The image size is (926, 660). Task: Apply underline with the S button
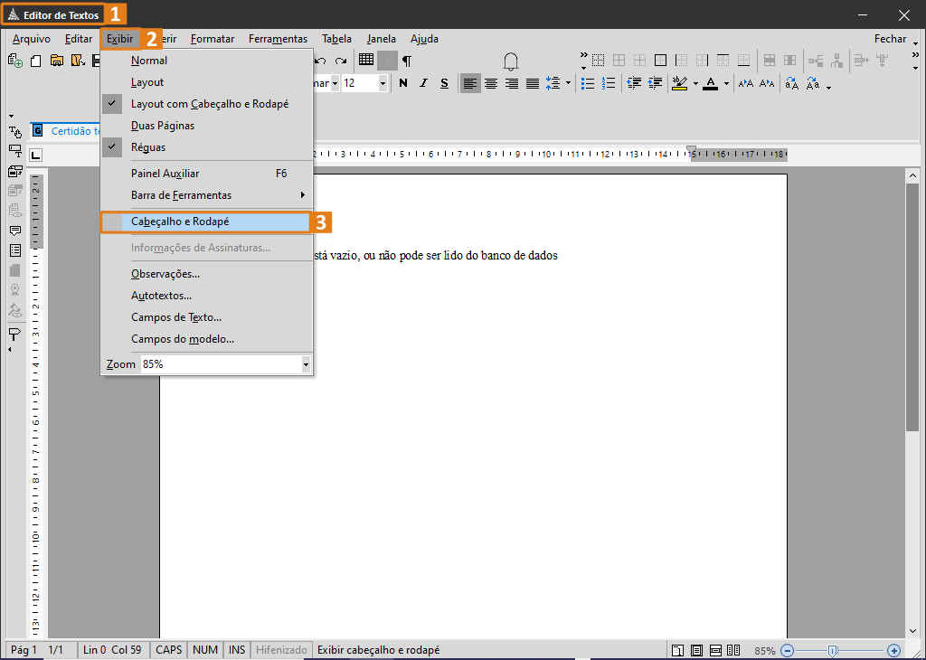coord(444,83)
